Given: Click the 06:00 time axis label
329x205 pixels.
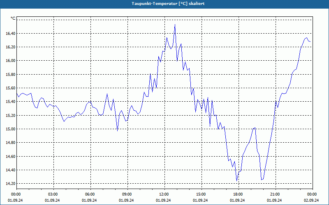Looking at the screenshot, I should point(90,194).
